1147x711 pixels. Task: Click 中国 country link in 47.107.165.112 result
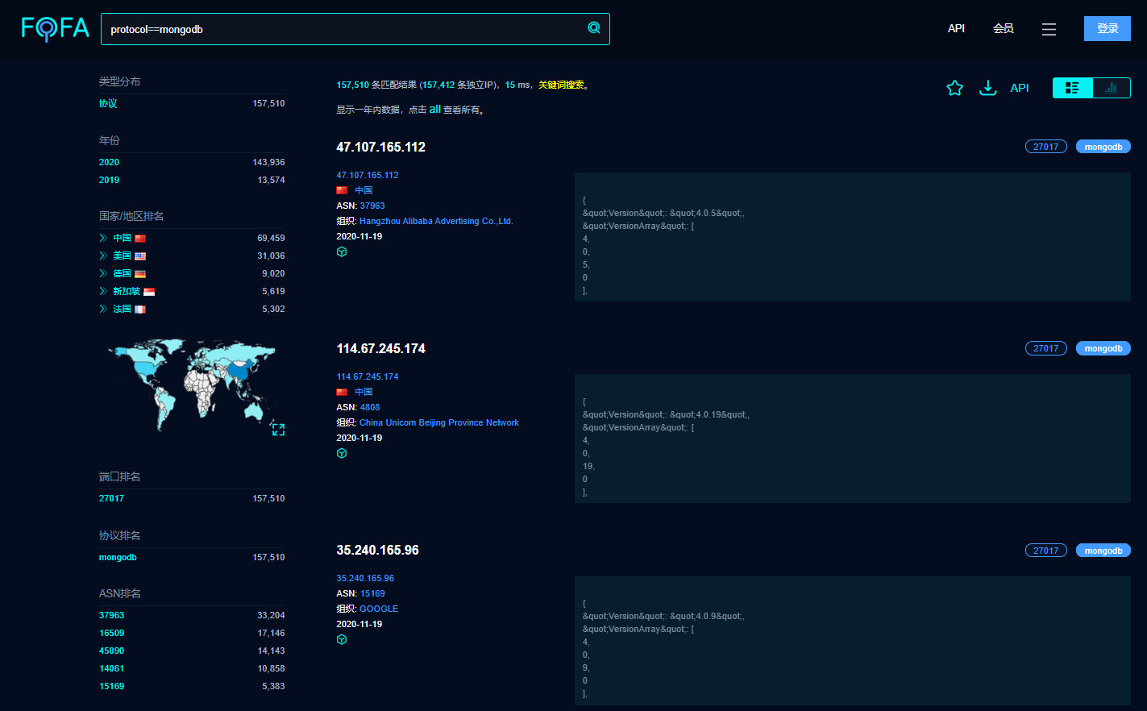(364, 190)
